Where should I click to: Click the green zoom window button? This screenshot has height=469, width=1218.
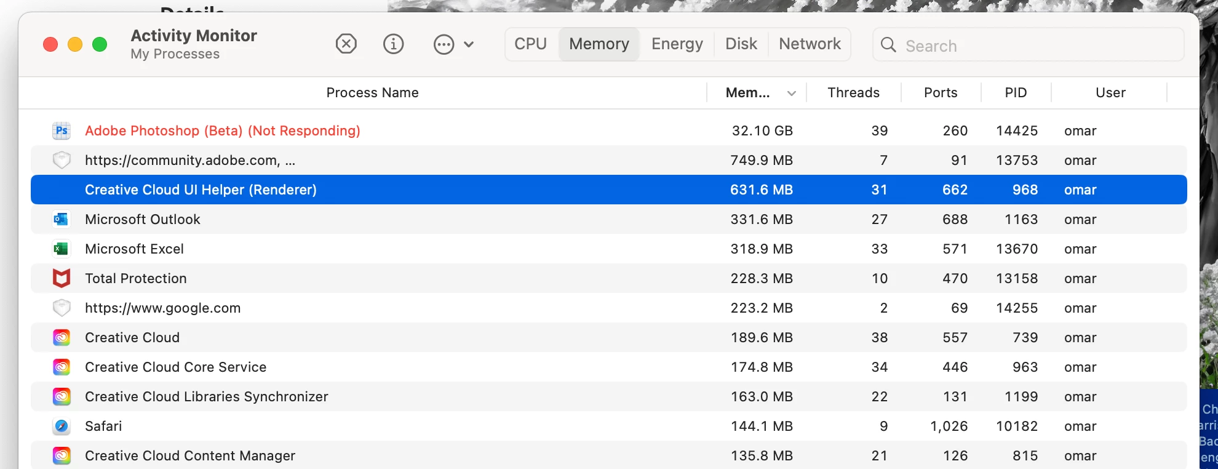[x=100, y=44]
